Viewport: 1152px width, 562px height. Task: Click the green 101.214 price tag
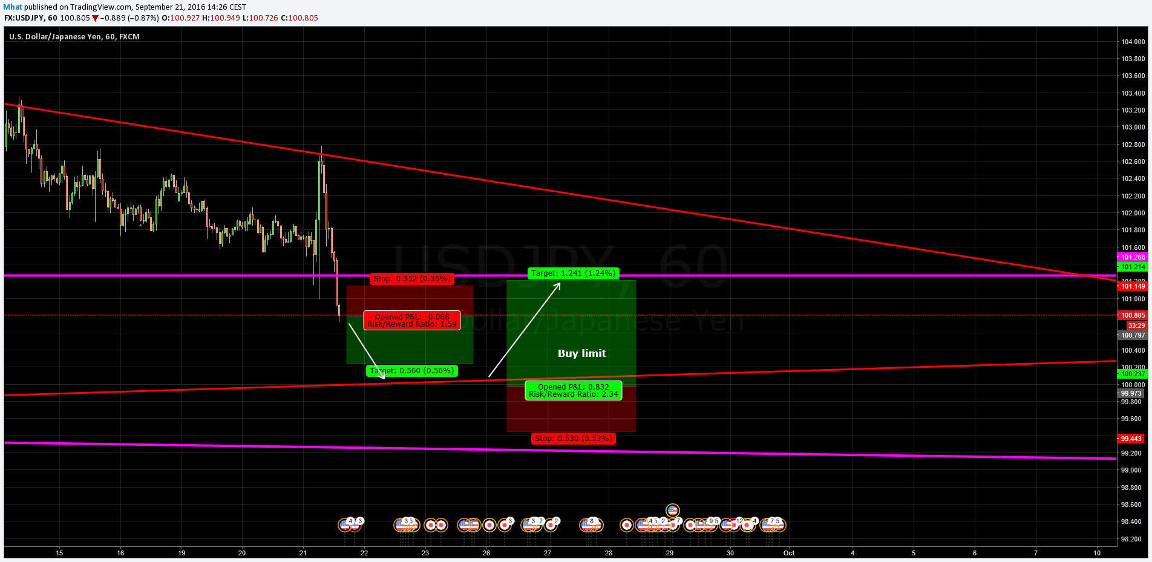point(1132,267)
